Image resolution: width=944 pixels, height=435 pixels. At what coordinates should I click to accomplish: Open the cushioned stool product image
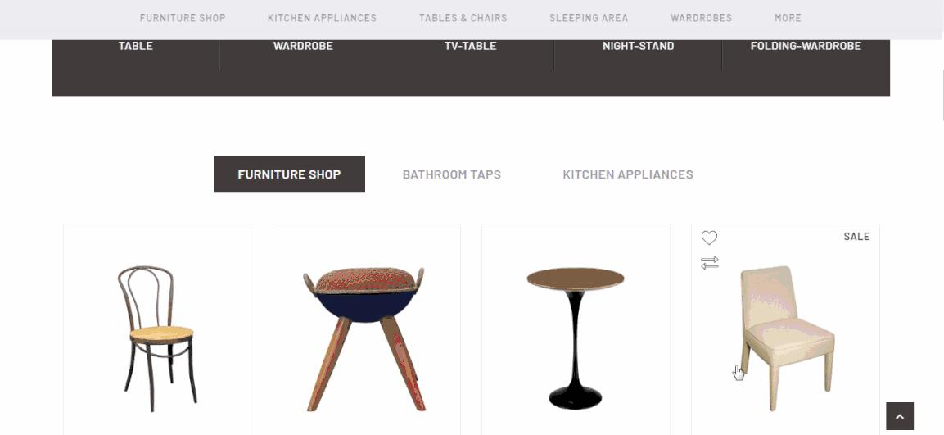point(364,339)
